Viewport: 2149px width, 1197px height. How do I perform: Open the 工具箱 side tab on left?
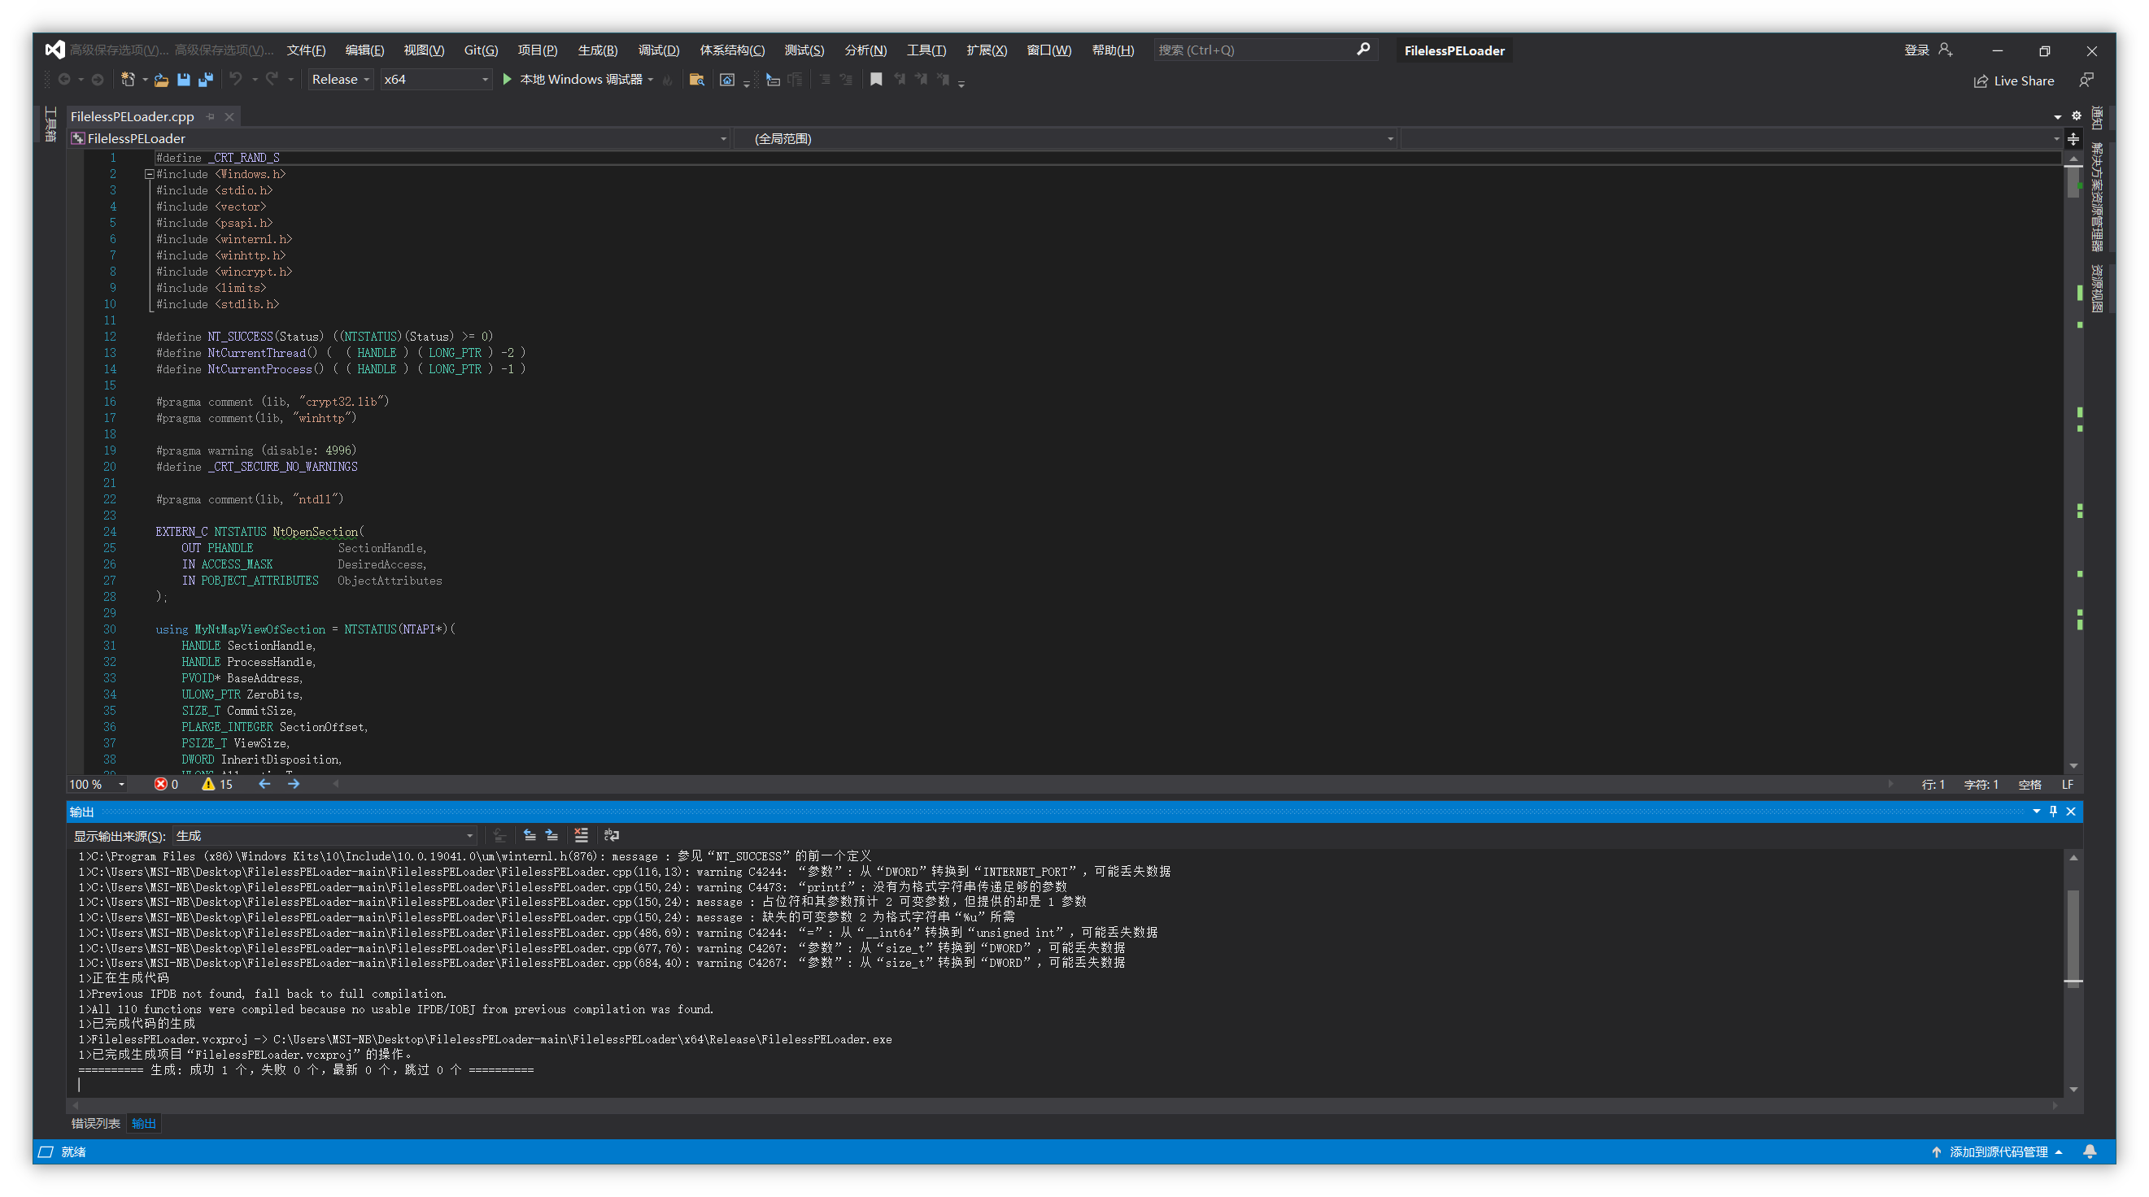50,124
